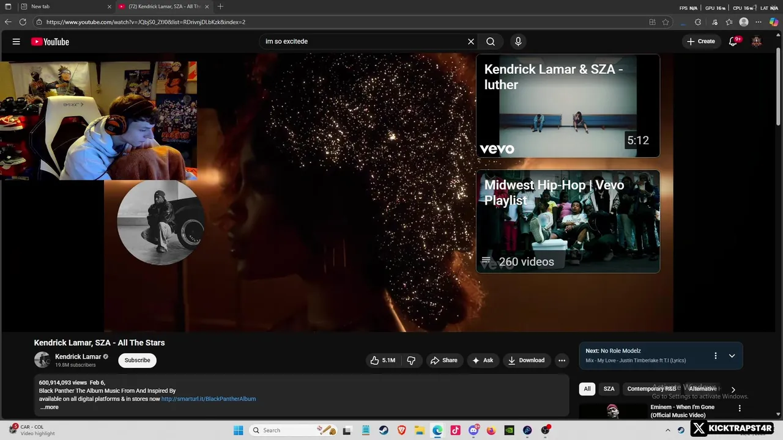Filter suggestions by SZA chip
The width and height of the screenshot is (783, 440).
coord(609,389)
